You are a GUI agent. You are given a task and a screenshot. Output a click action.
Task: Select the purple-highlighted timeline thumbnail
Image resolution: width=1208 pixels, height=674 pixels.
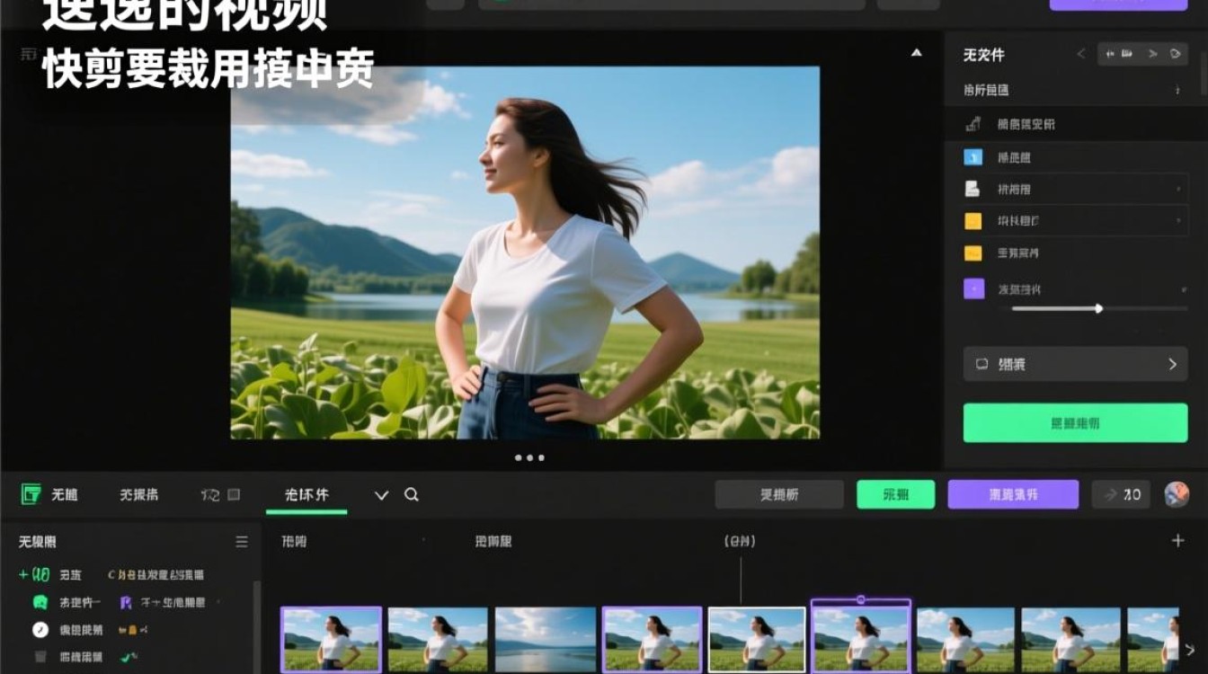pos(860,640)
